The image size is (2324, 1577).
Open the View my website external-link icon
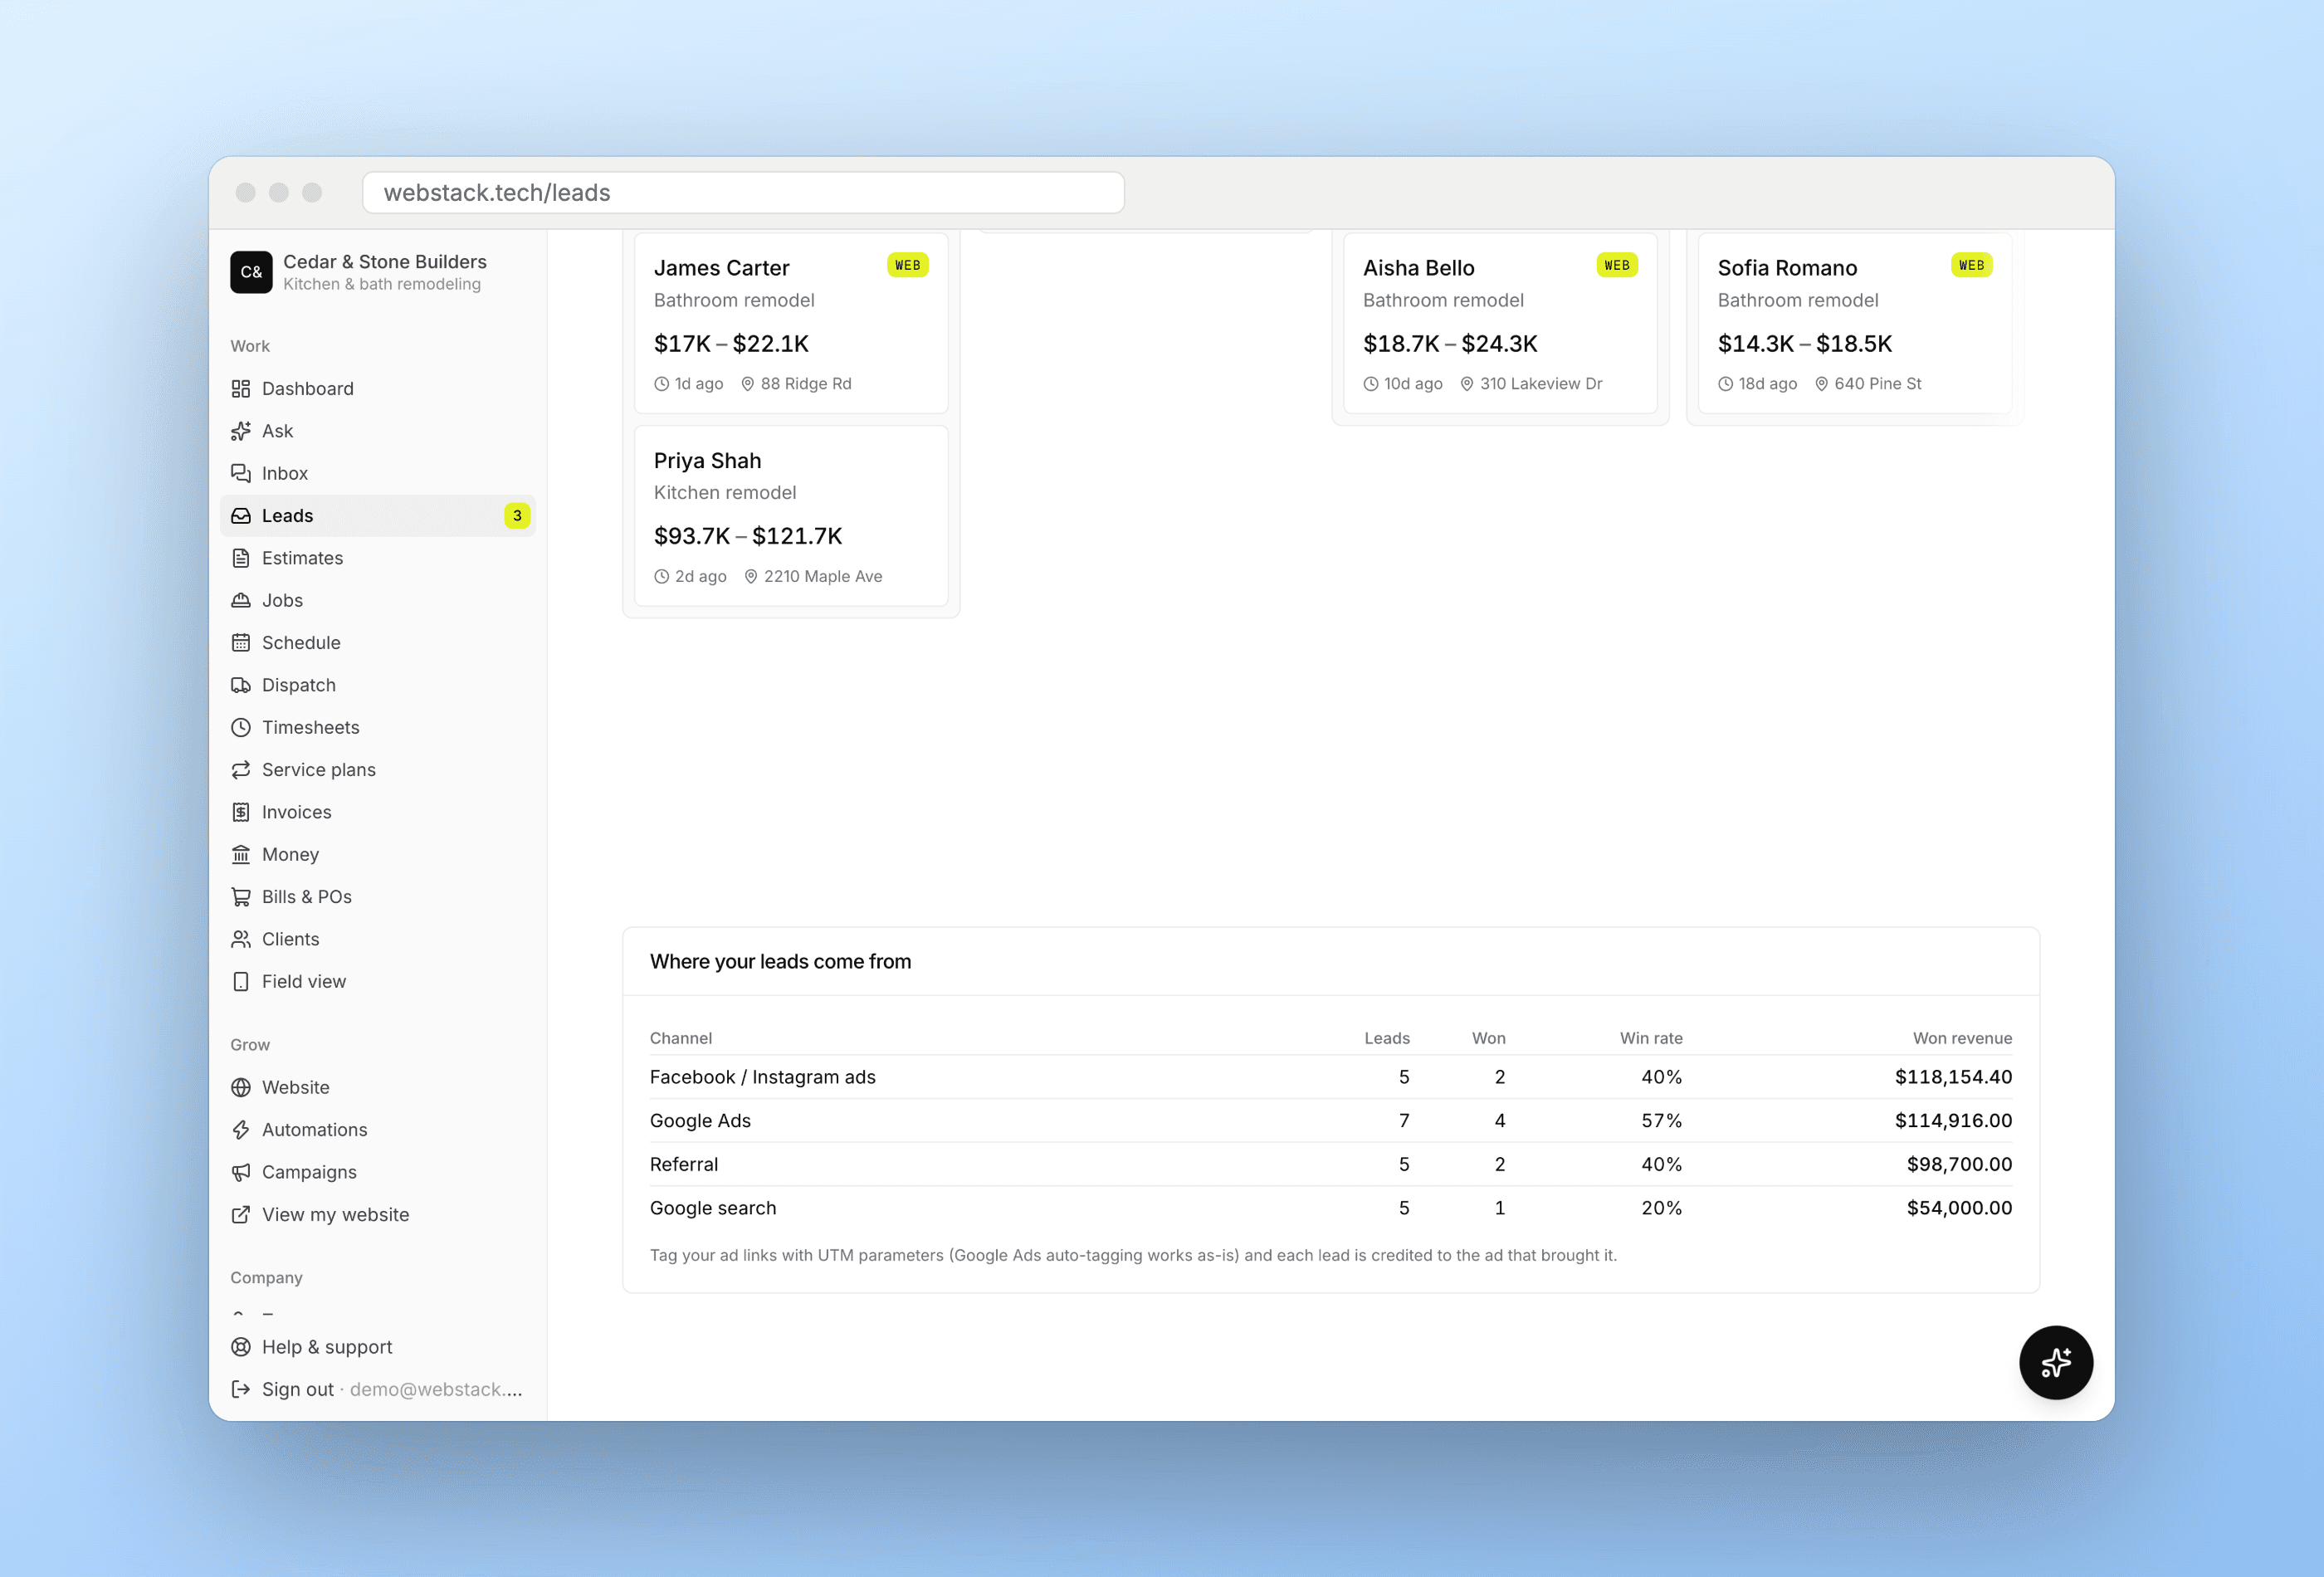pyautogui.click(x=241, y=1214)
